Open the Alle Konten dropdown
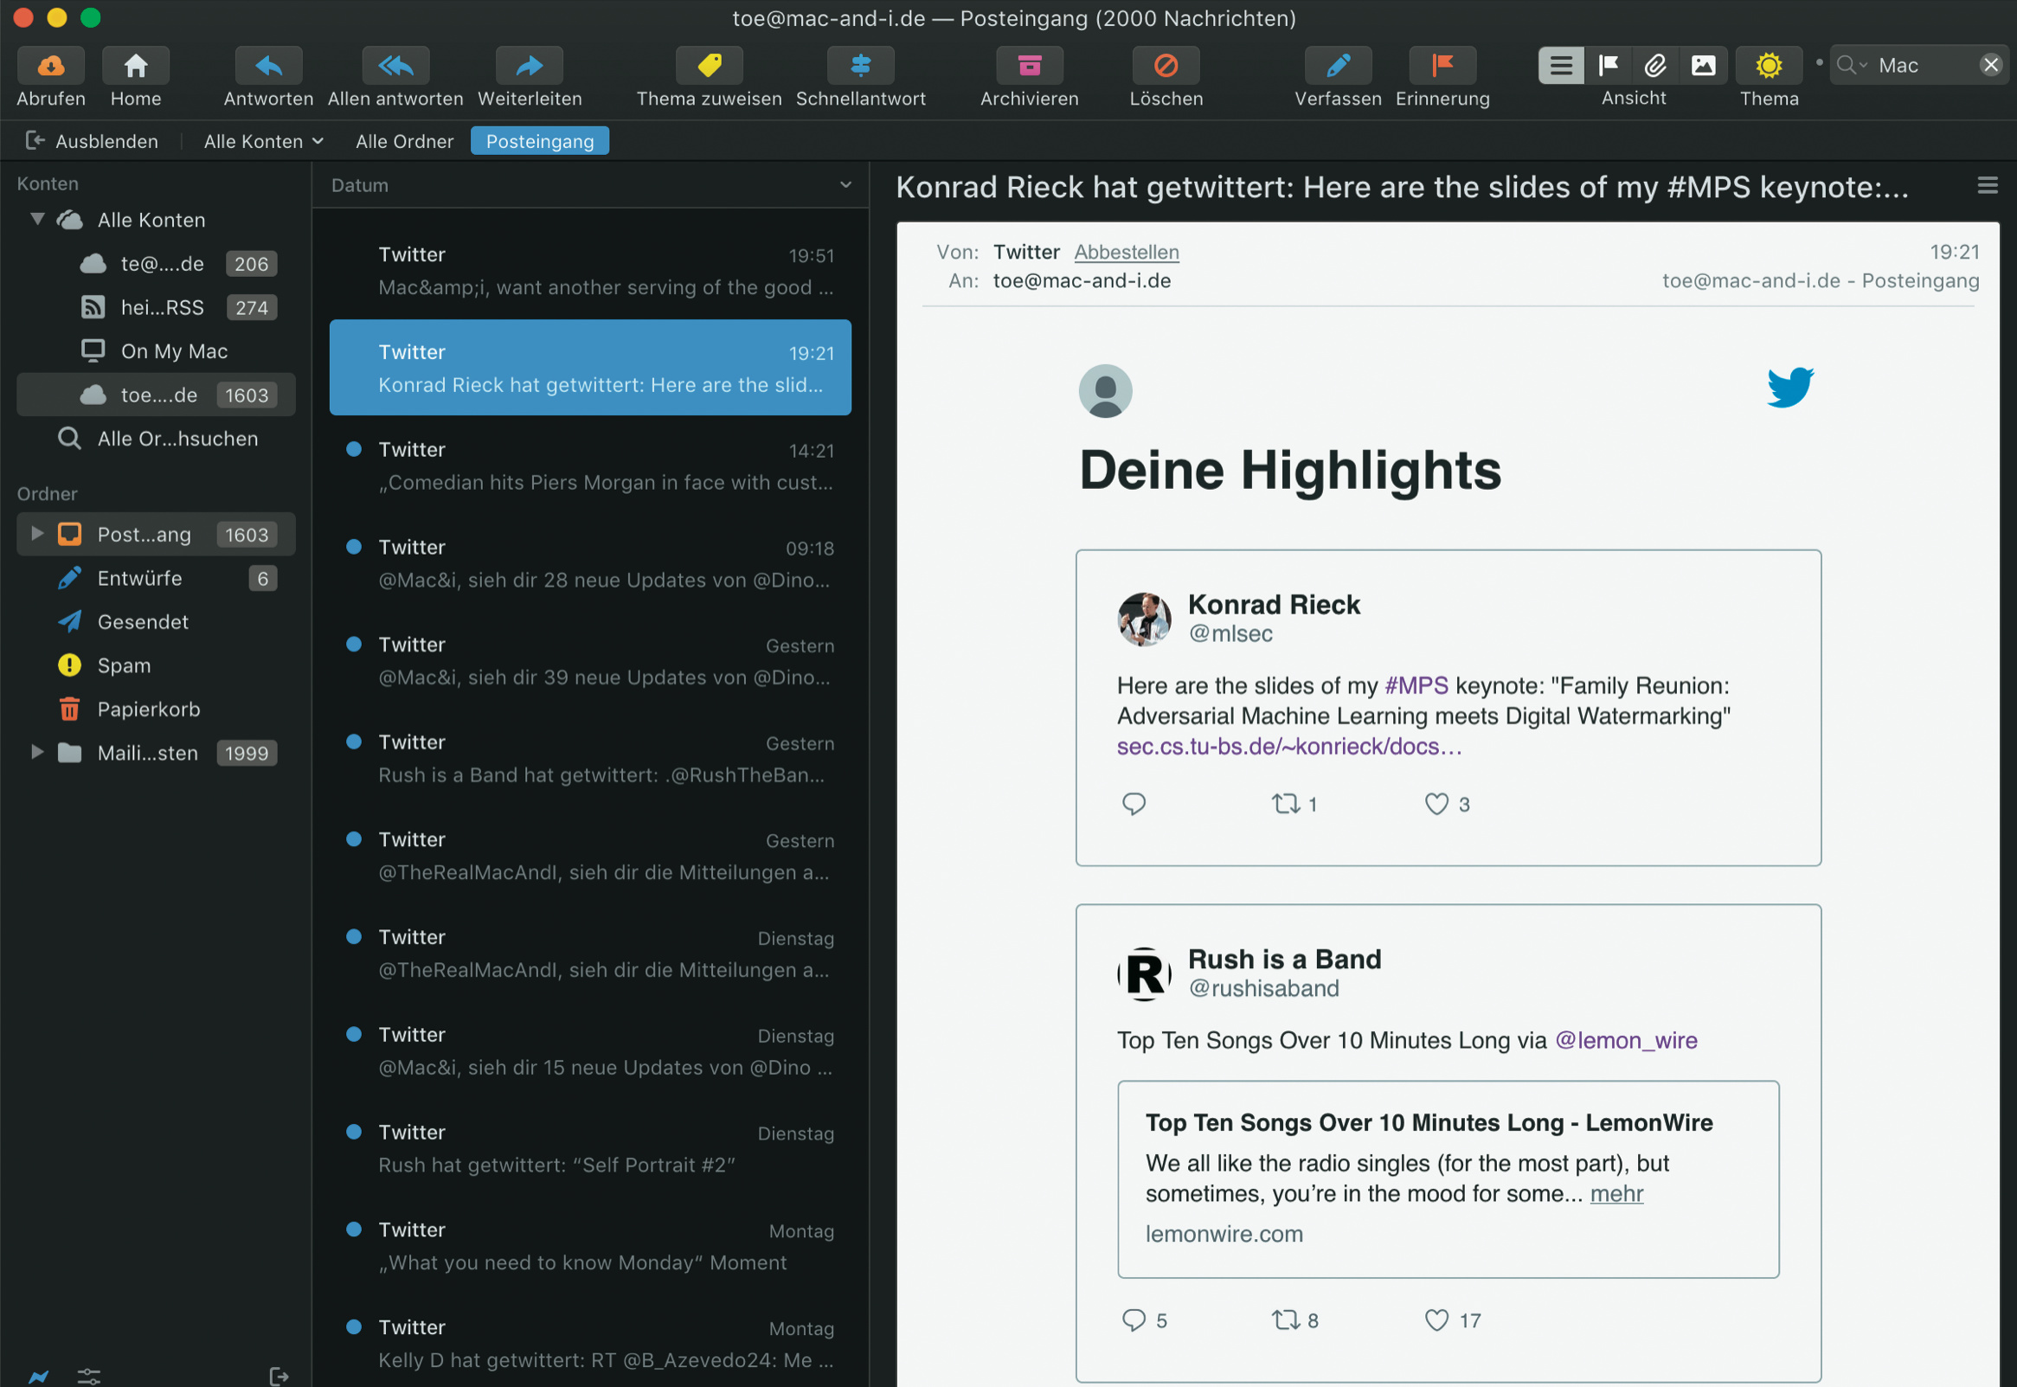 click(x=262, y=141)
